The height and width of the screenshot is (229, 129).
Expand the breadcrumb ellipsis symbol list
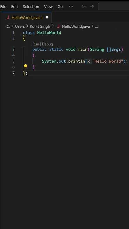[x=97, y=26]
